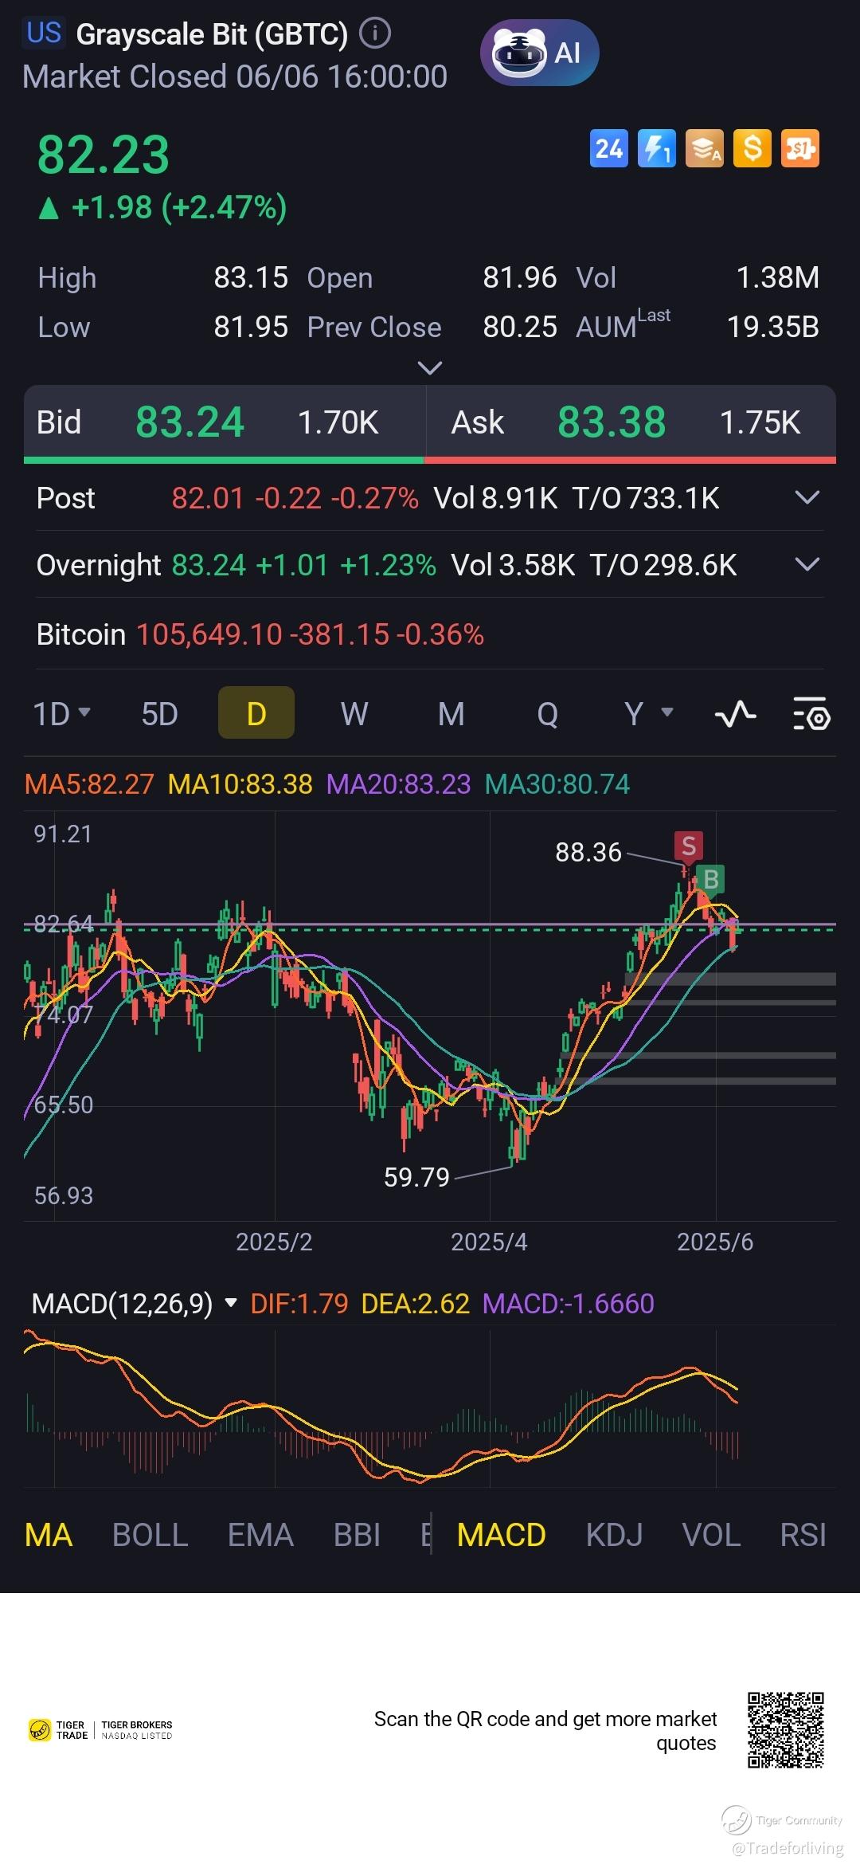Viewport: 860px width, 1868px height.
Task: Tap the 88.36 high price label
Action: tap(588, 853)
